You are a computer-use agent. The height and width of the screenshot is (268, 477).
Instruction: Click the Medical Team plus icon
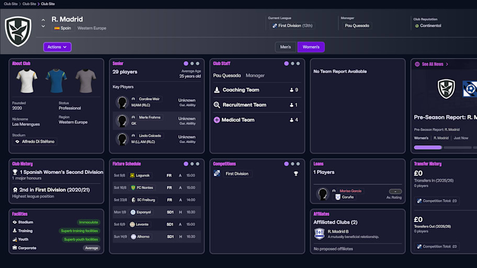point(217,120)
